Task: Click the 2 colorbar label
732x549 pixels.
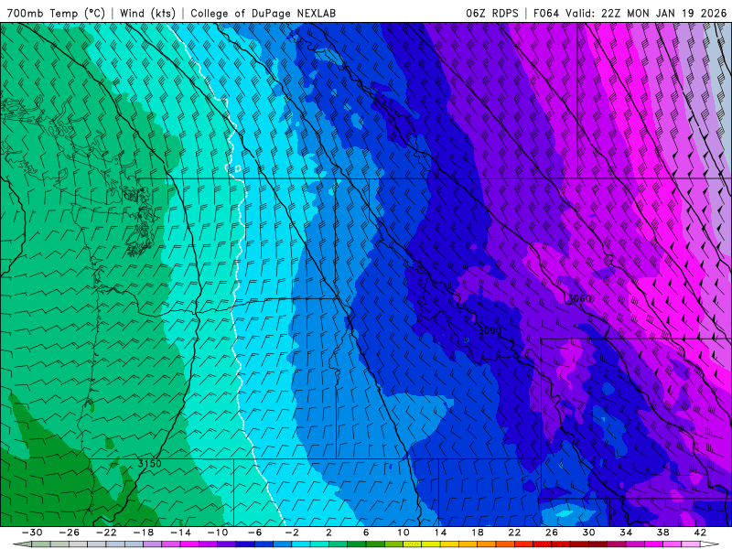Action: [328, 533]
